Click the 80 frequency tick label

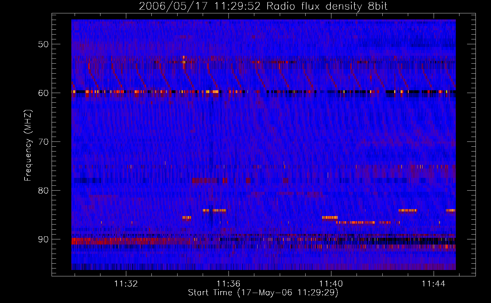[43, 191]
